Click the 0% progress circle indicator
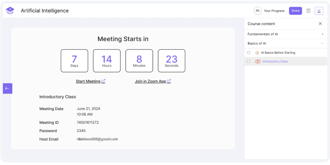Screen dimensions: 330x165 click(257, 11)
